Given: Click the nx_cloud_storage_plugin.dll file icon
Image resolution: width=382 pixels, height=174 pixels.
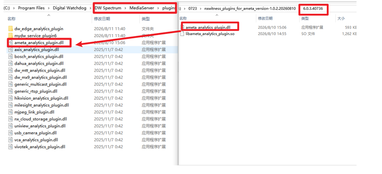Looking at the screenshot, I should [x=10, y=119].
